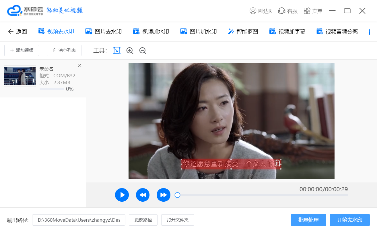Switch to 图片去水印 tab
Image resolution: width=377 pixels, height=232 pixels.
click(104, 32)
